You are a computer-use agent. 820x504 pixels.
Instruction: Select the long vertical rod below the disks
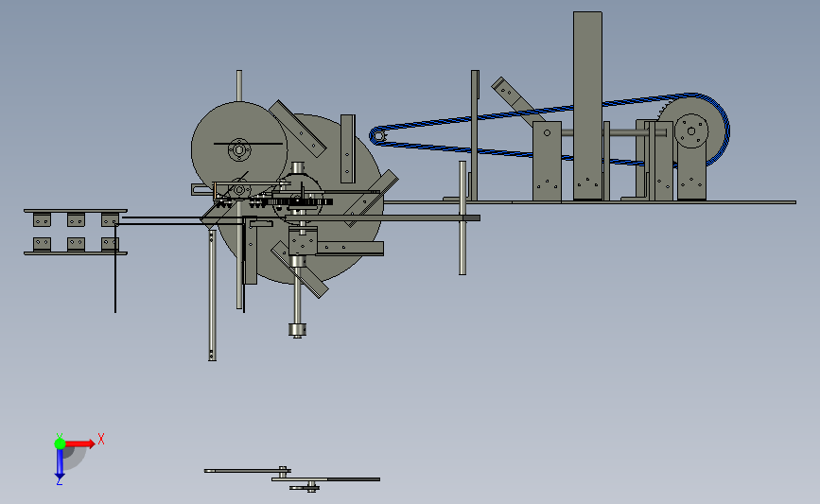[212, 295]
